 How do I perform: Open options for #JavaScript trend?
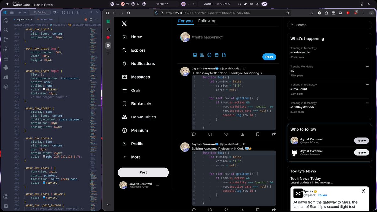tap(367, 84)
